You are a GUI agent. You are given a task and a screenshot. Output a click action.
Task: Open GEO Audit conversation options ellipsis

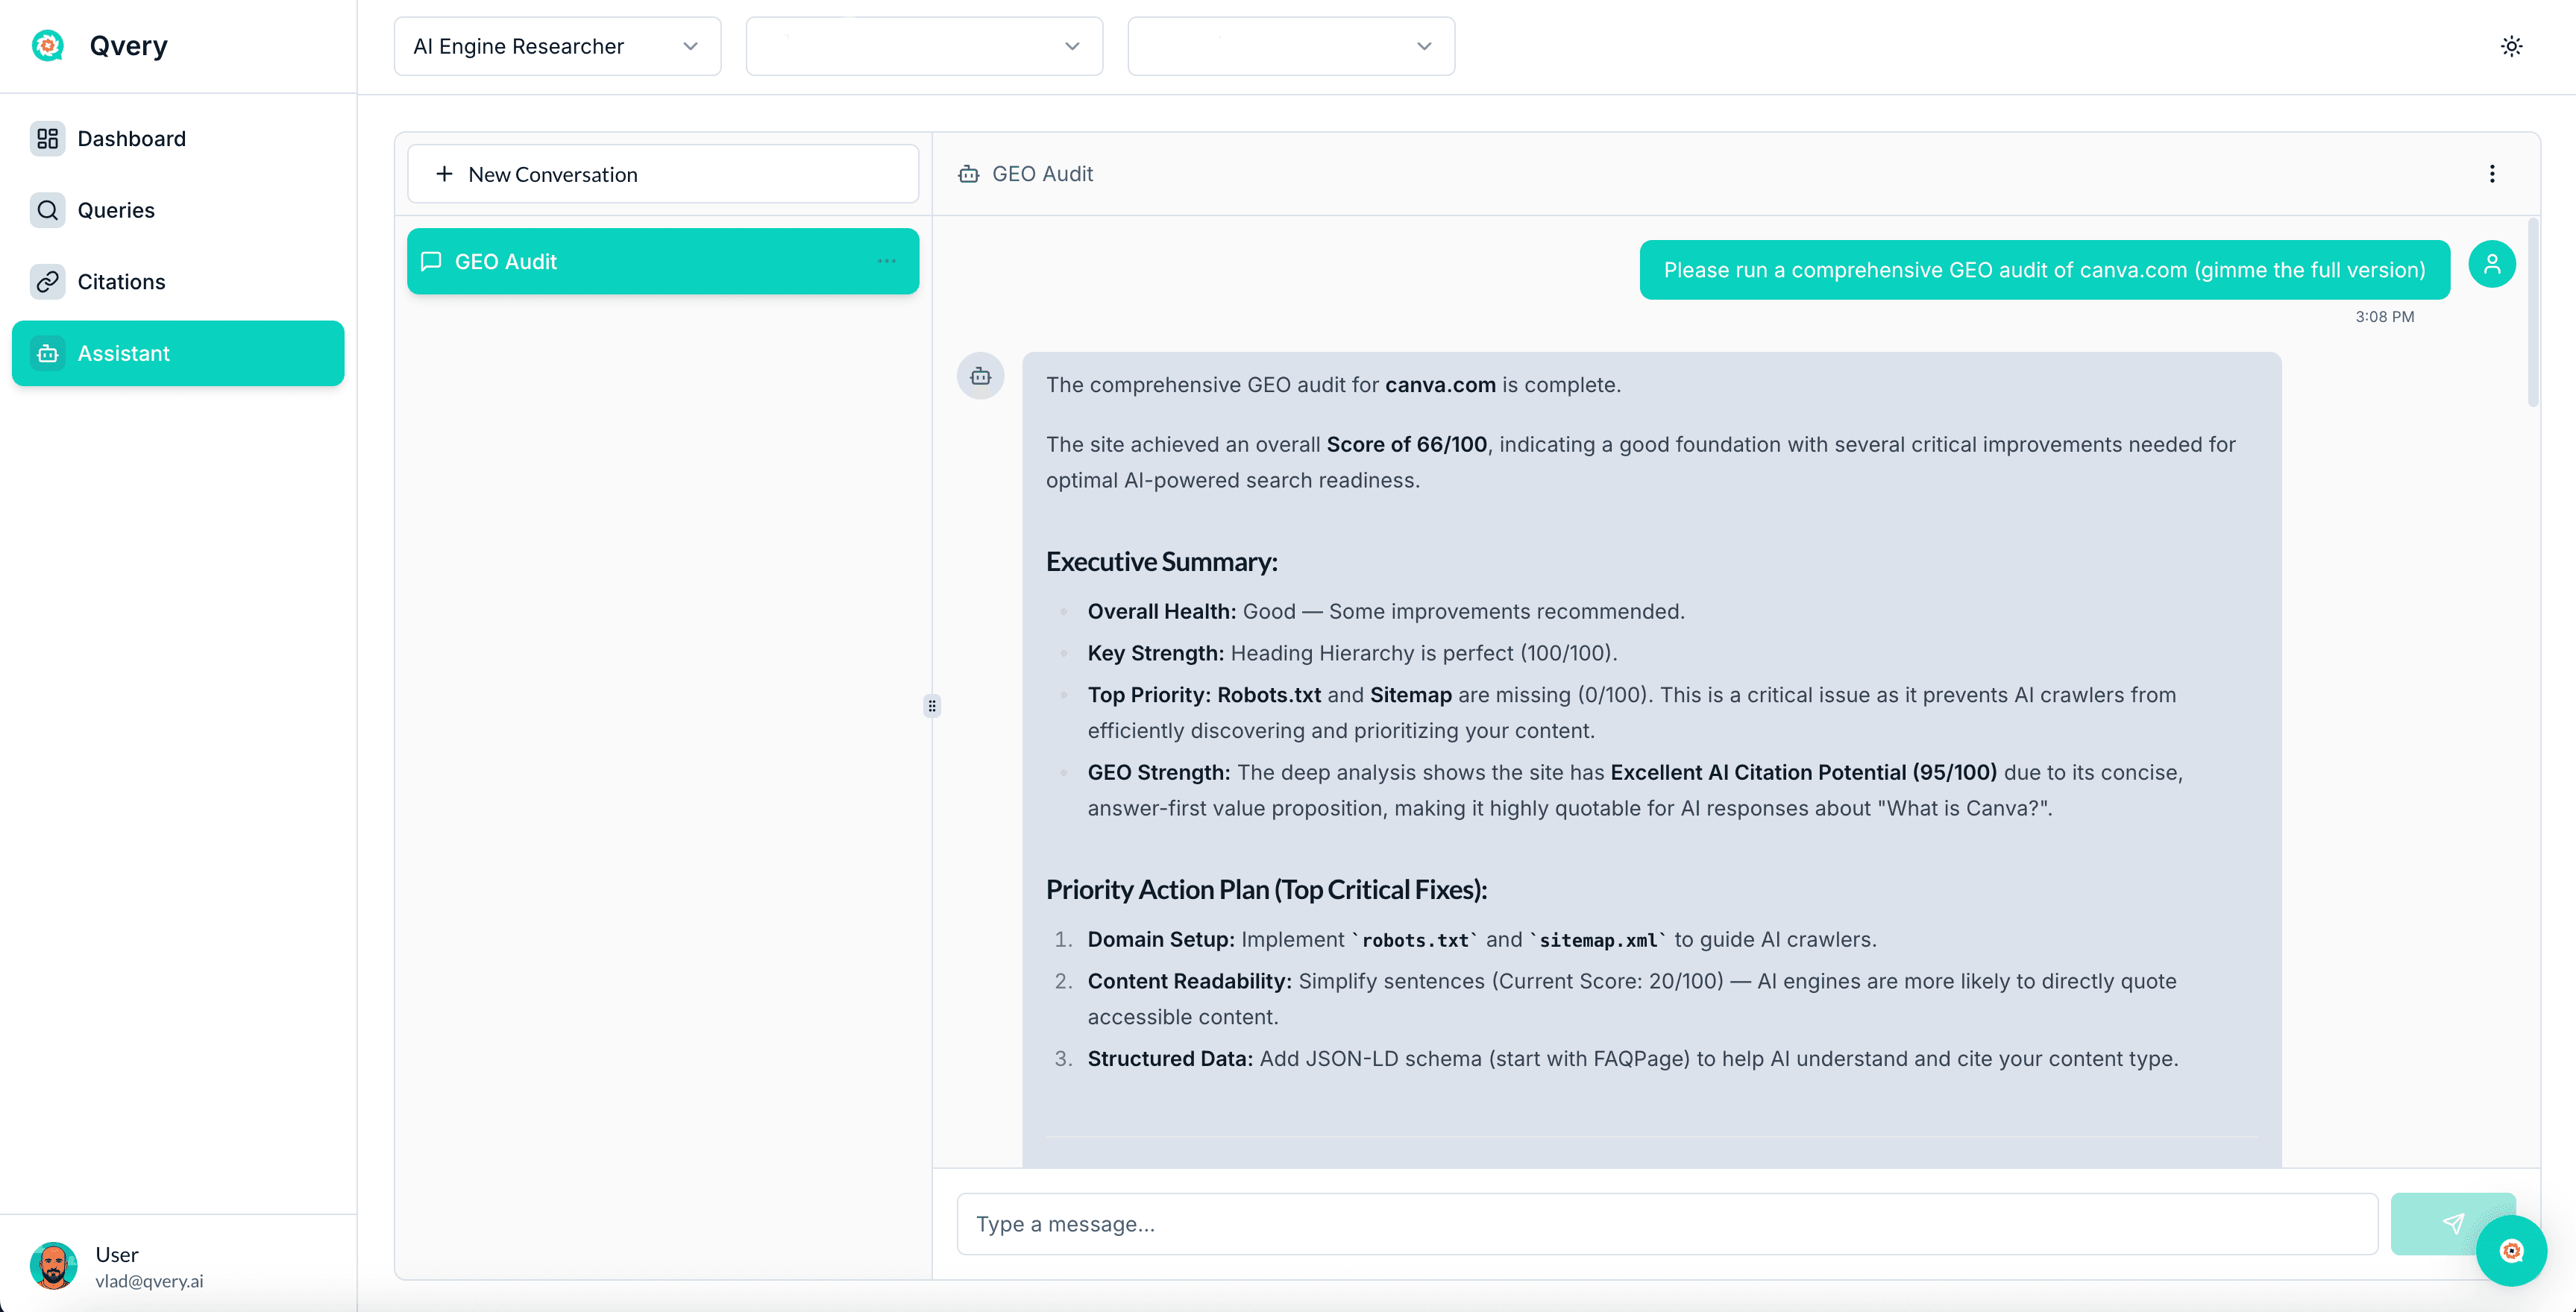[886, 262]
